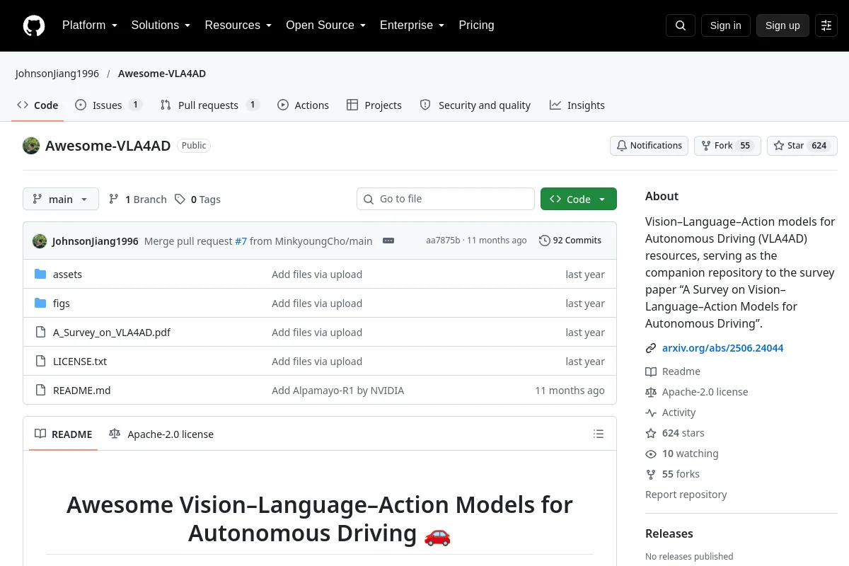Open the green Code dropdown
The width and height of the screenshot is (849, 566).
point(579,200)
